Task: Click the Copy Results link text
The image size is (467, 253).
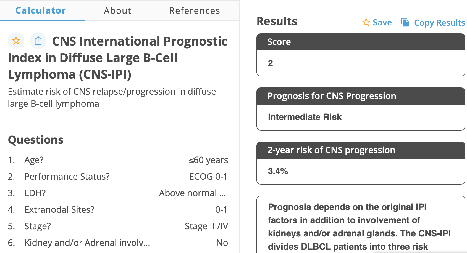Action: 439,23
